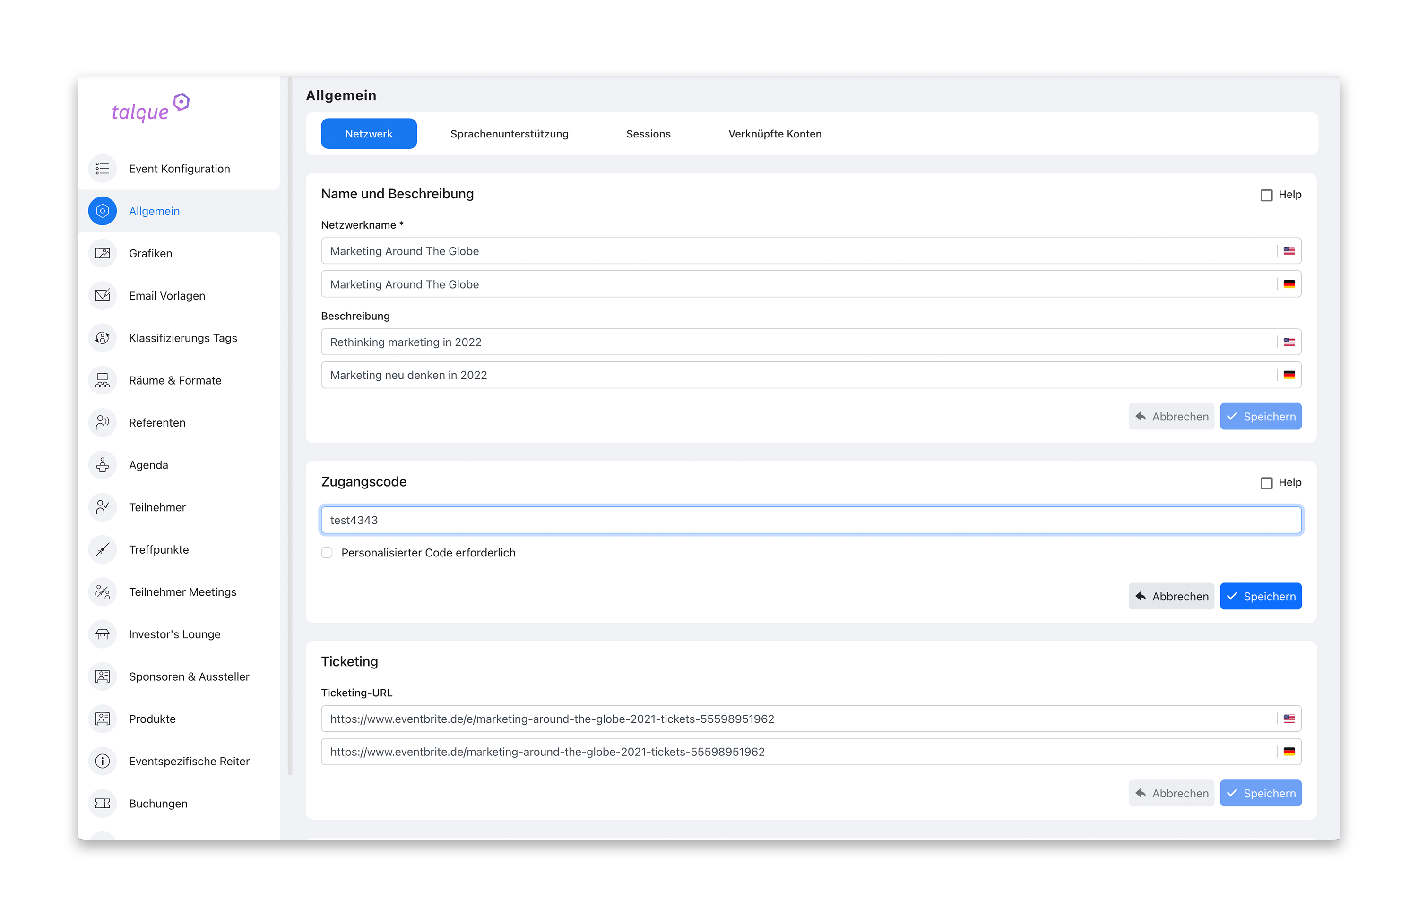Viewport: 1418px width, 916px height.
Task: Toggle Help checkbox in Zugangscode section
Action: tap(1266, 483)
